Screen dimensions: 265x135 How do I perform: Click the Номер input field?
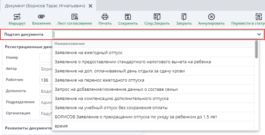(x=46, y=58)
